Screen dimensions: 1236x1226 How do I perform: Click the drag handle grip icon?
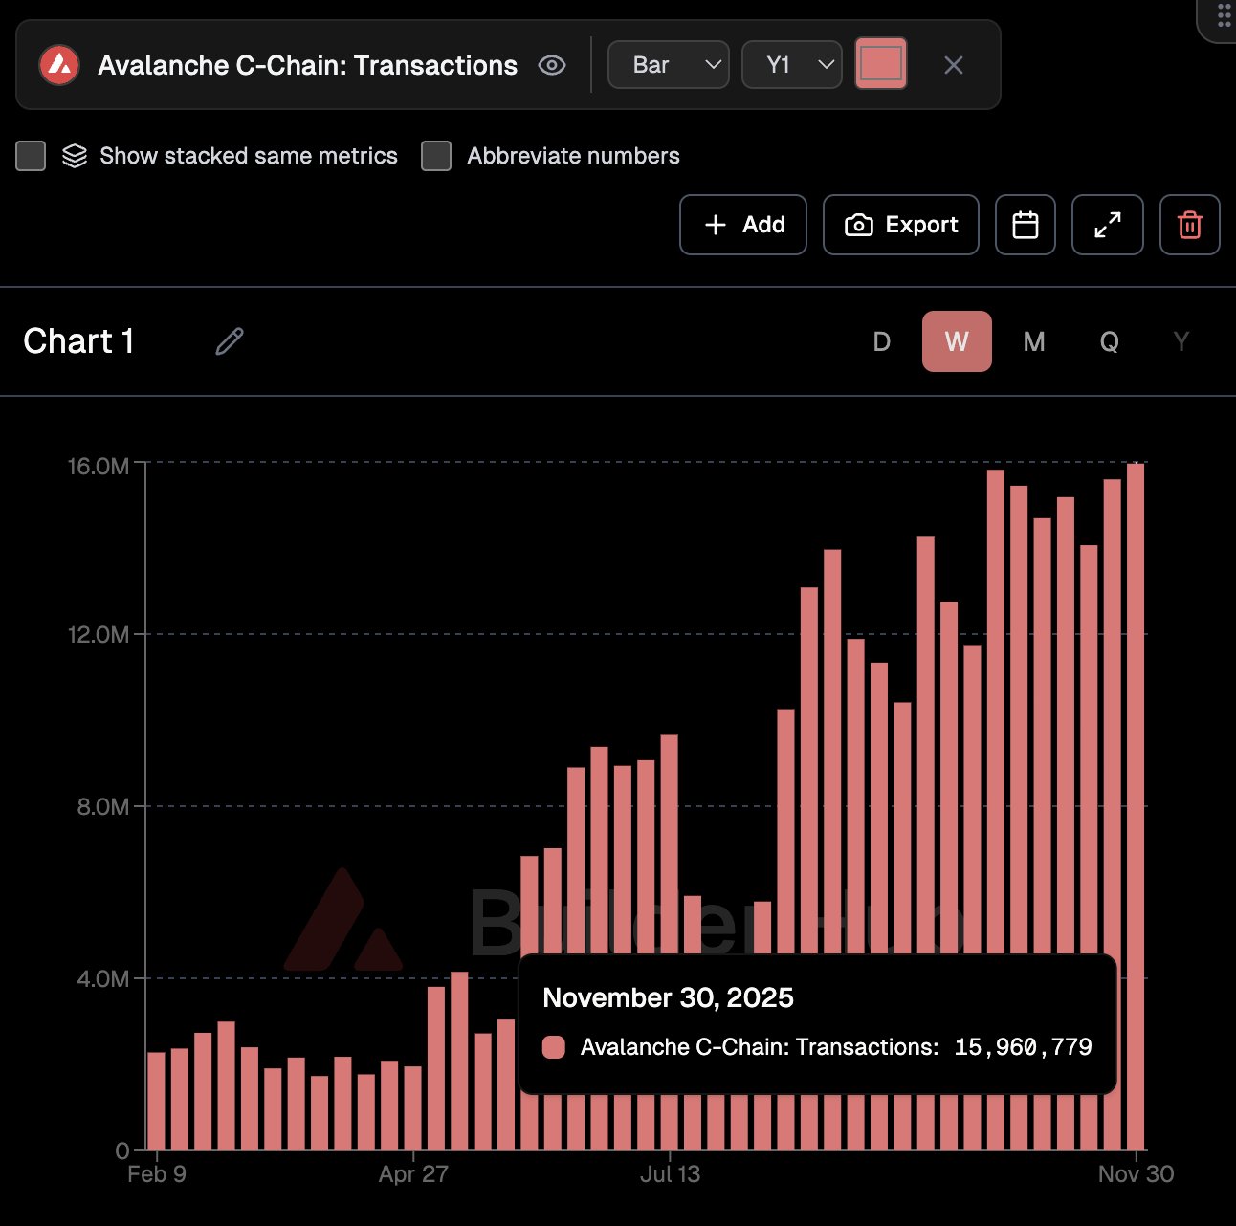pyautogui.click(x=1224, y=14)
